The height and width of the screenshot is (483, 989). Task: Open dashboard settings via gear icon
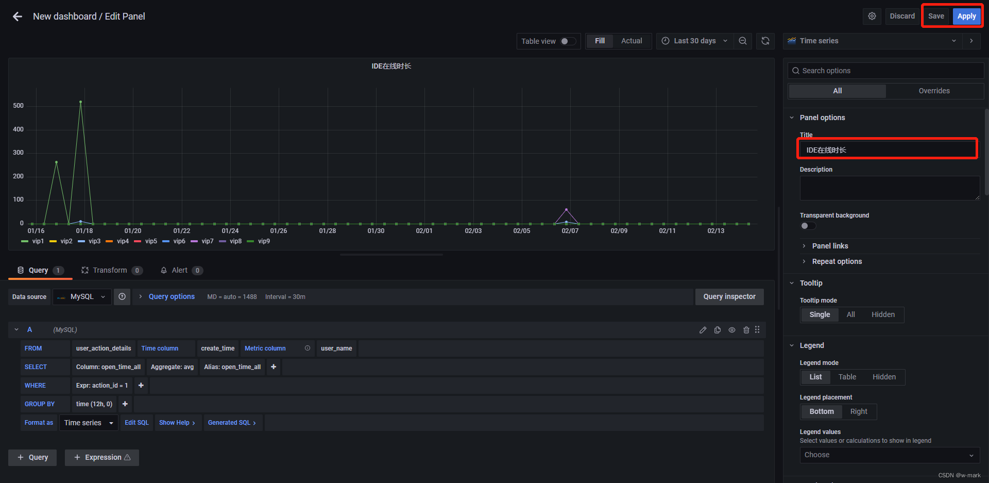pyautogui.click(x=872, y=16)
